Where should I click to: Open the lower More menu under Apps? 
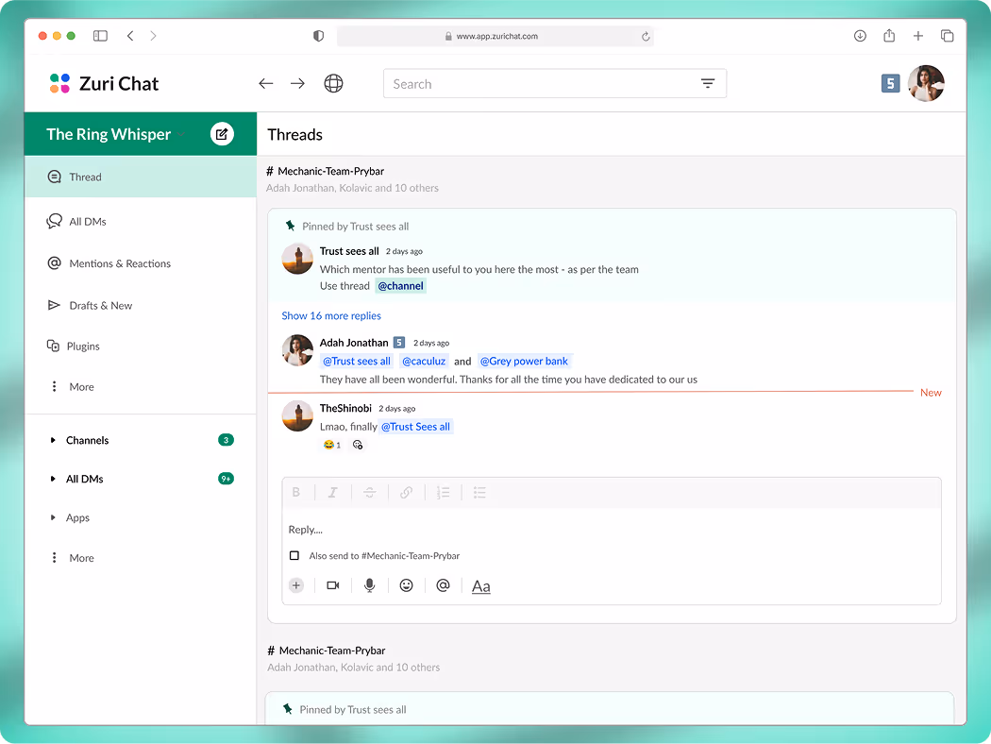72,558
